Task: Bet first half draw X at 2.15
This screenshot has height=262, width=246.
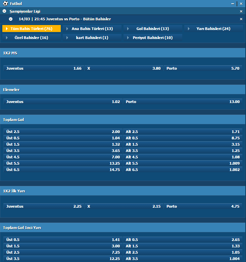Action: tap(124, 206)
